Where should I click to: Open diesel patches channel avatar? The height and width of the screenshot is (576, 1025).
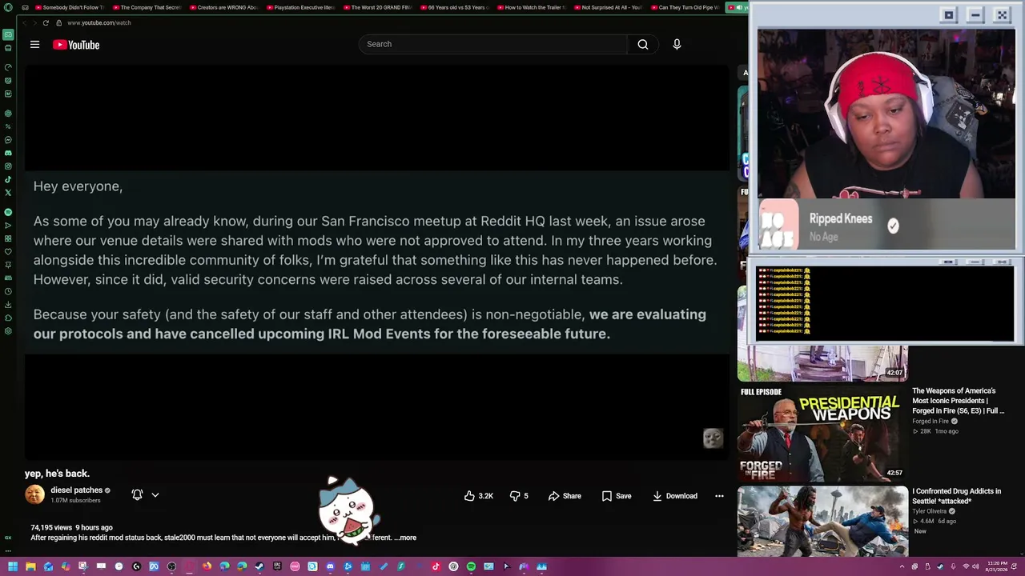(x=34, y=494)
